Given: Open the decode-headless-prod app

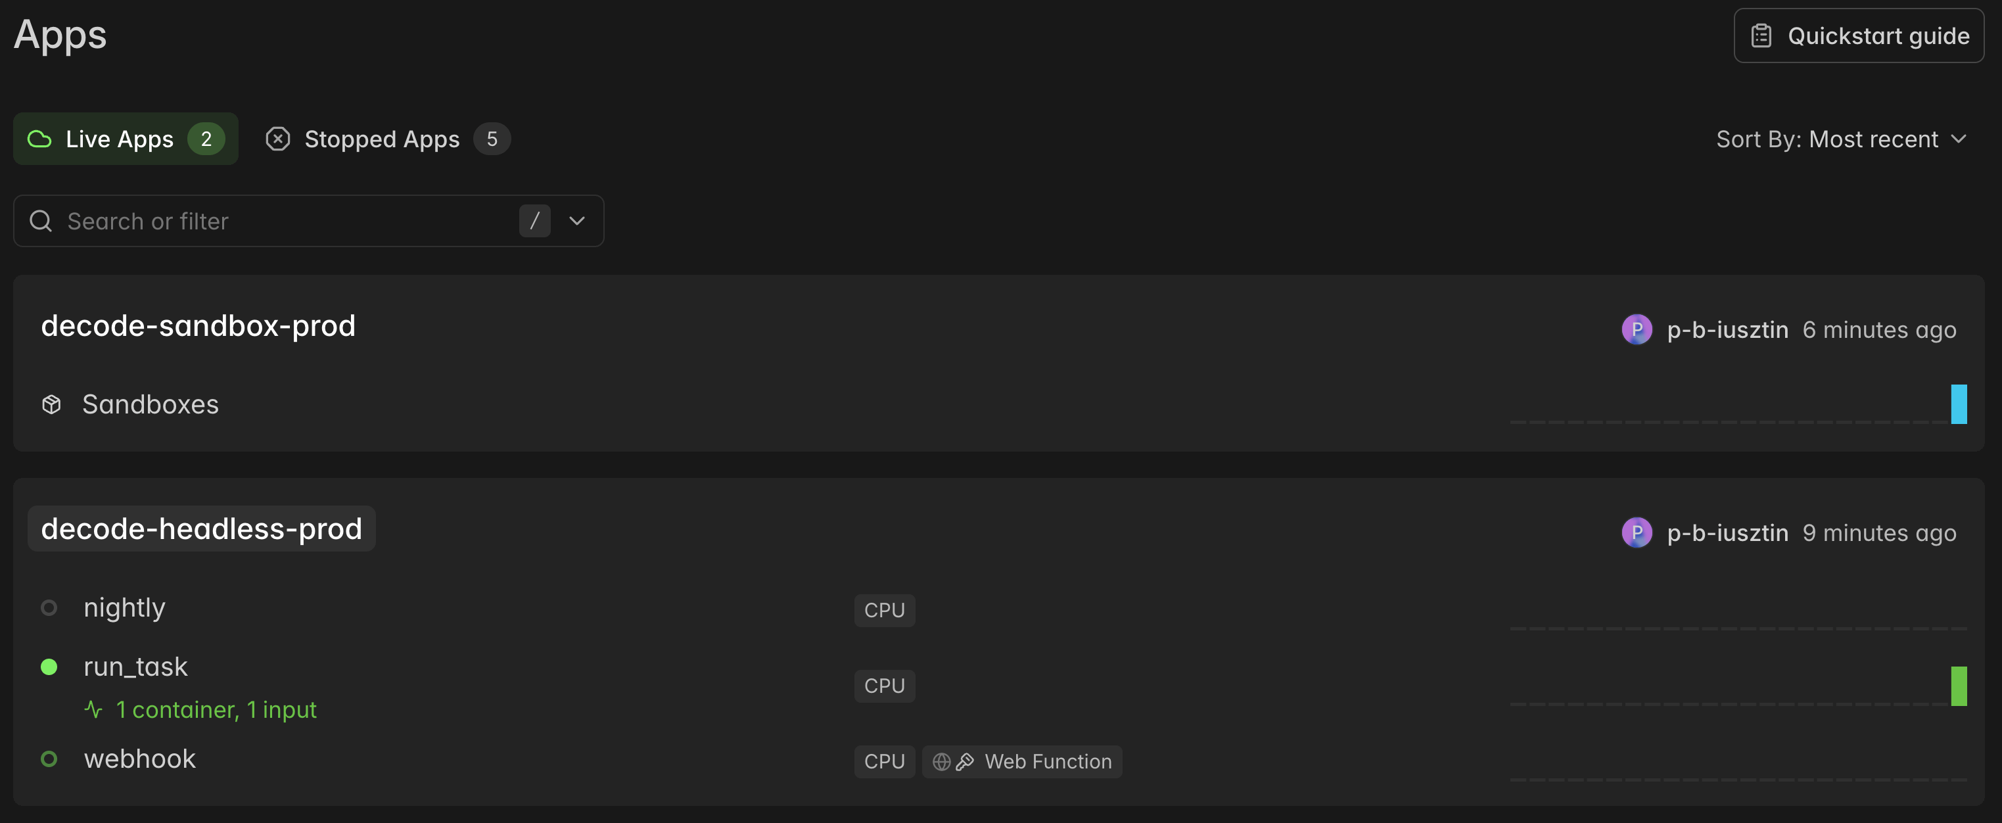Looking at the screenshot, I should [201, 529].
